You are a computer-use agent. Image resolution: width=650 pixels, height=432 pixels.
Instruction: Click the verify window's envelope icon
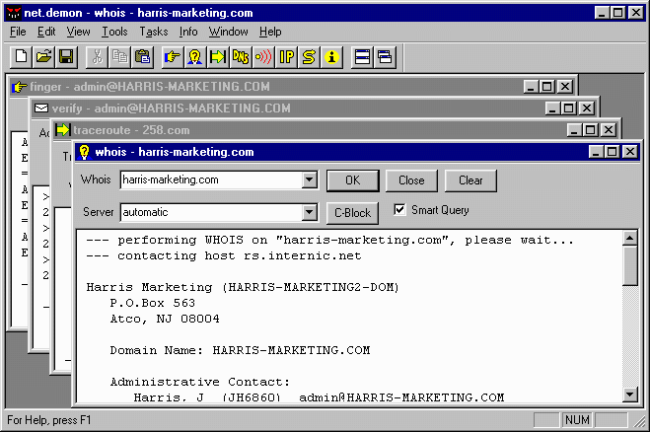coord(41,108)
